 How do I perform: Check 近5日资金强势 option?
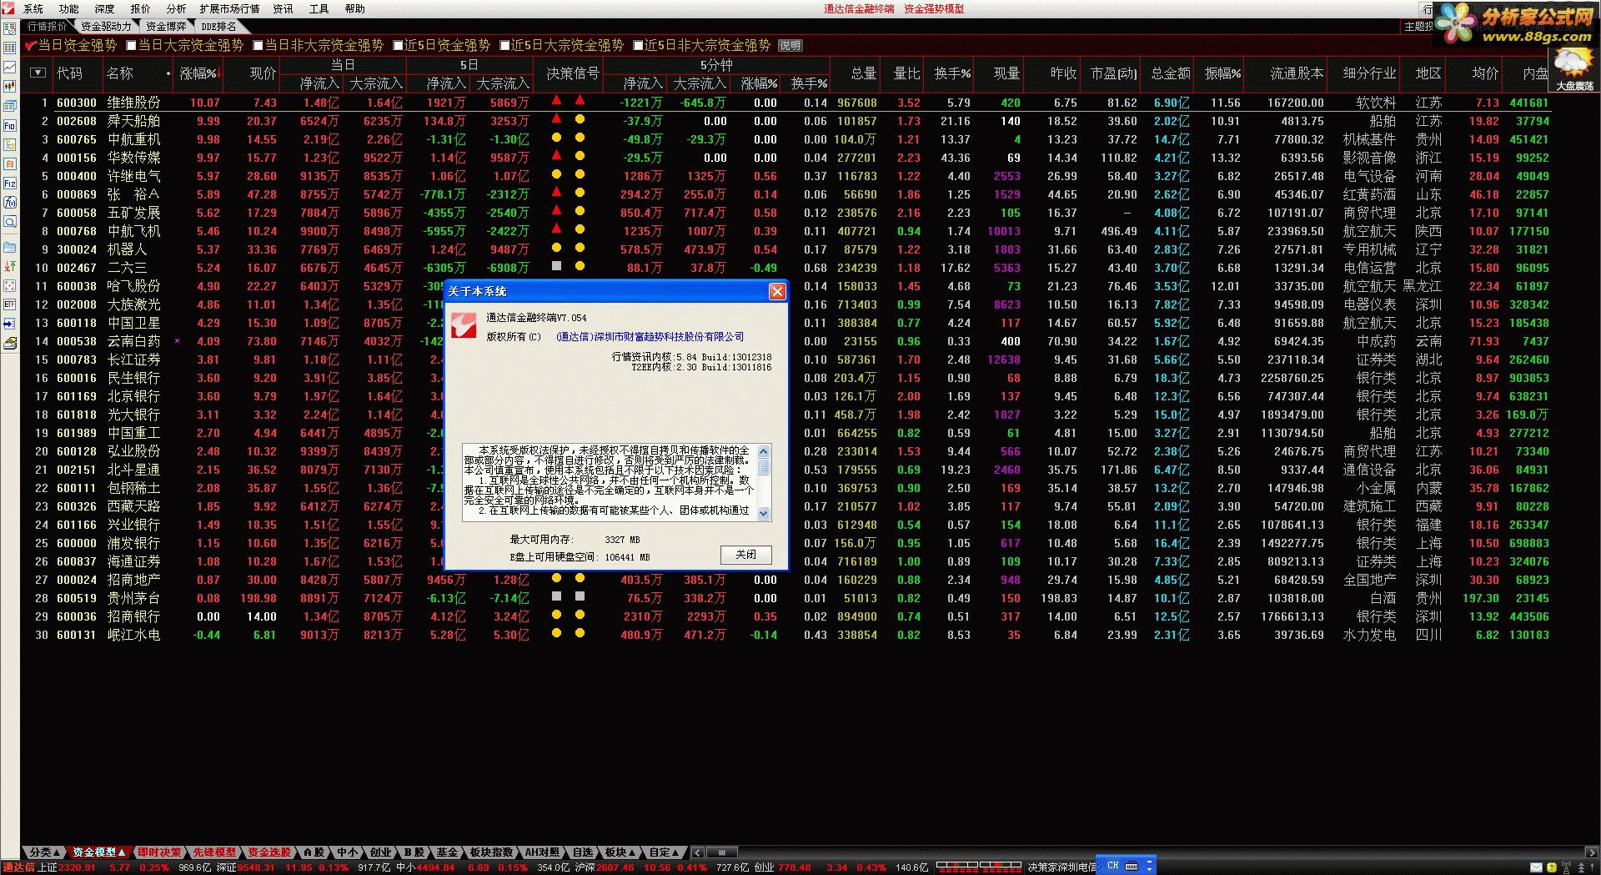click(398, 45)
